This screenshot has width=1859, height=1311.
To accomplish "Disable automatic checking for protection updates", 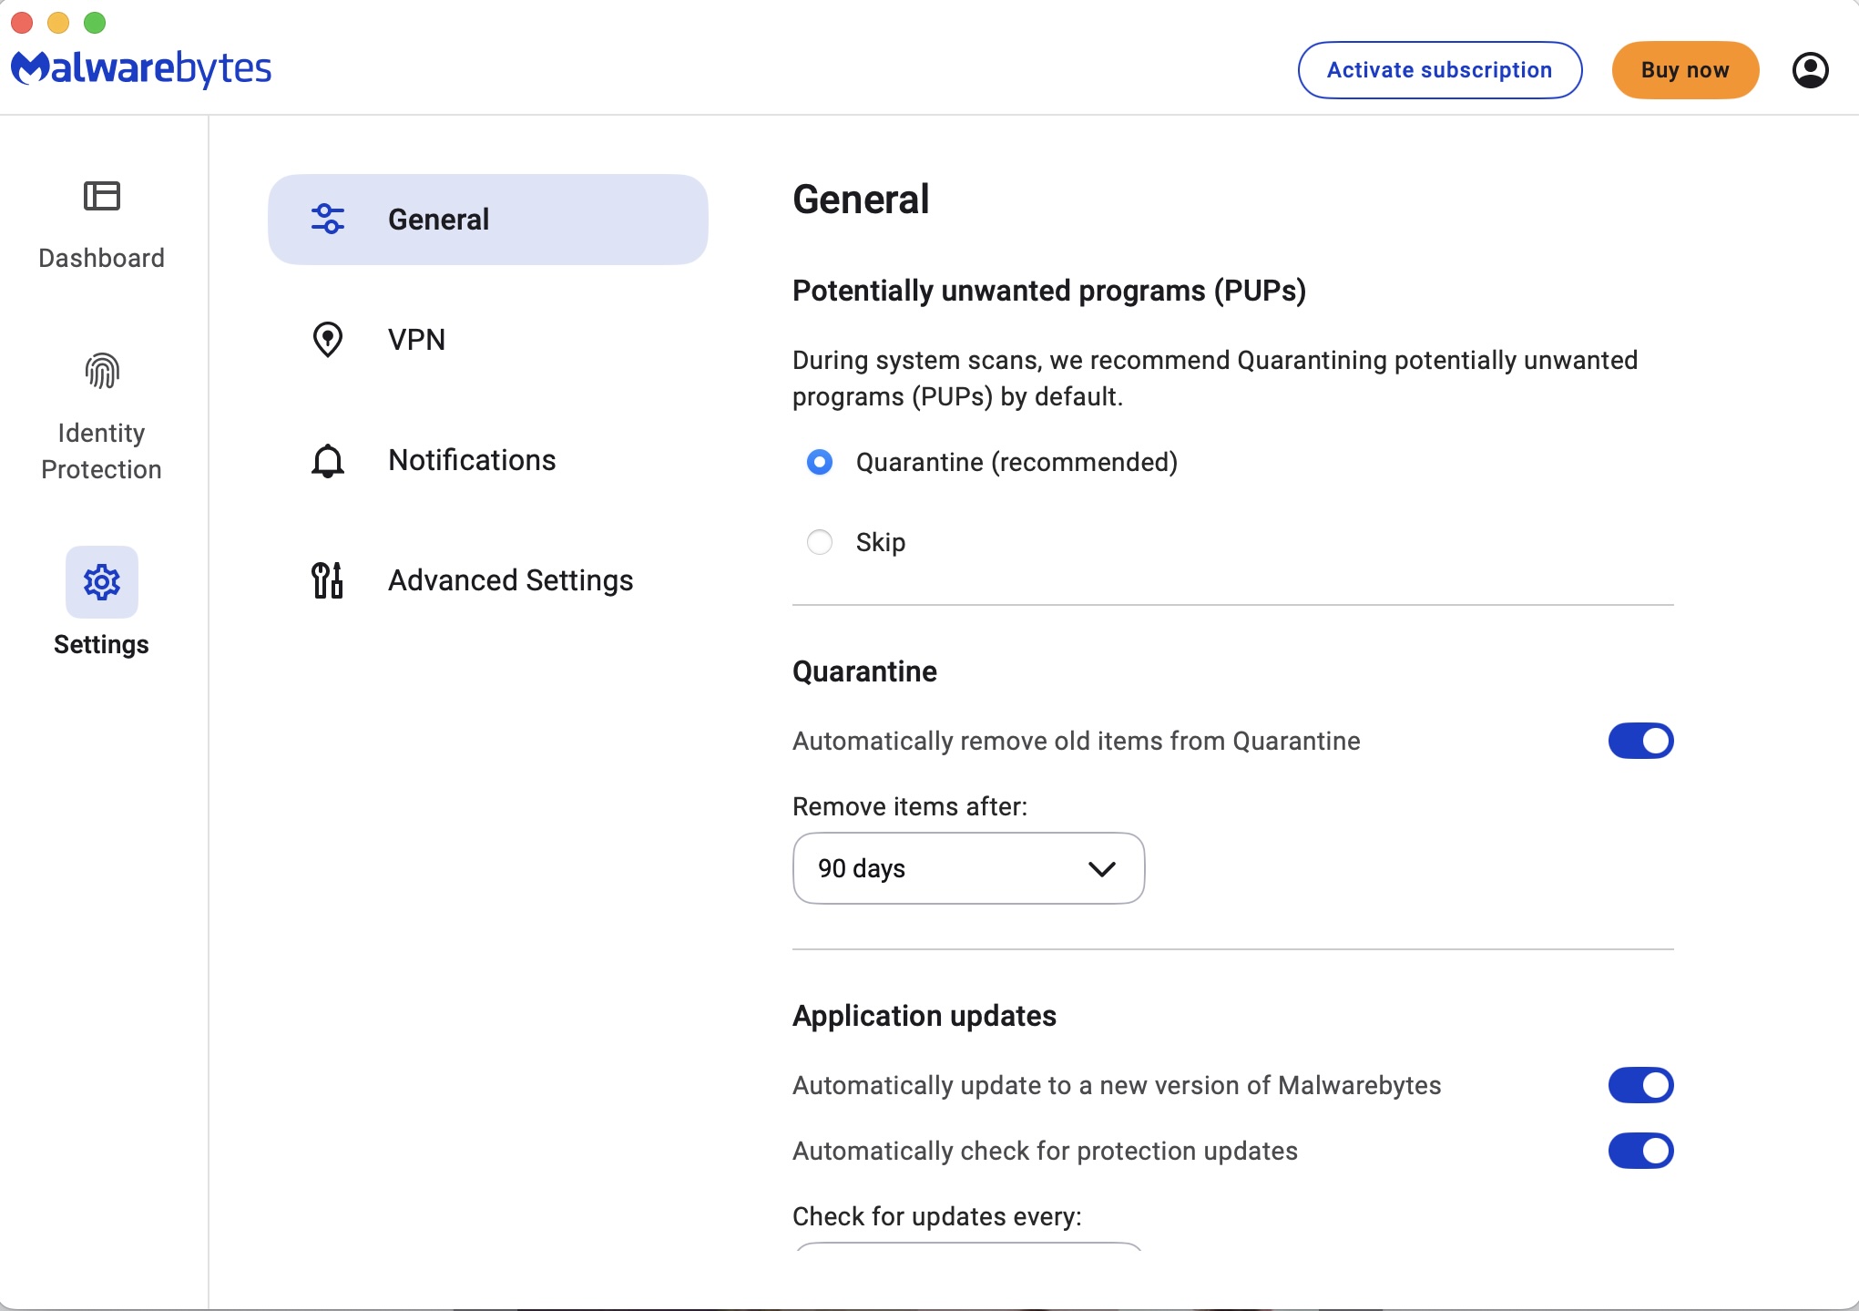I will click(x=1640, y=1151).
